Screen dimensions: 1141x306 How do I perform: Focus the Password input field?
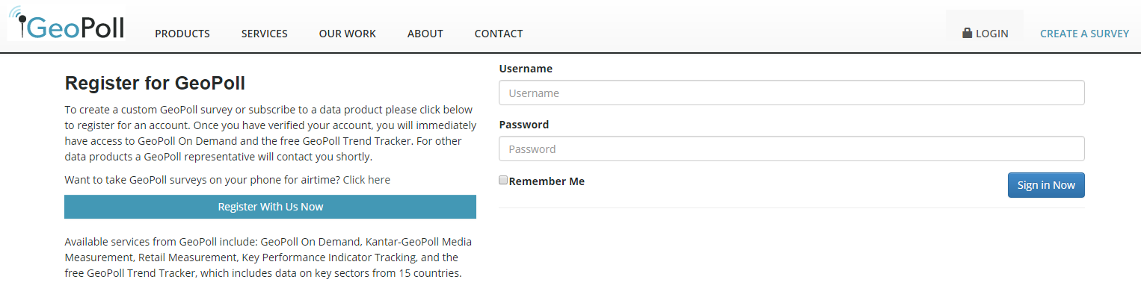792,149
